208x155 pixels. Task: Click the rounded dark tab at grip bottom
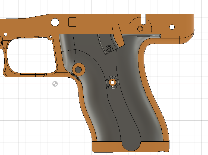[x=131, y=144]
